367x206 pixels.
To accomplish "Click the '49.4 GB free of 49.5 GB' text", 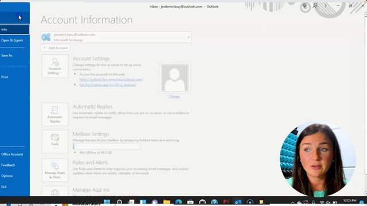I will click(95, 153).
